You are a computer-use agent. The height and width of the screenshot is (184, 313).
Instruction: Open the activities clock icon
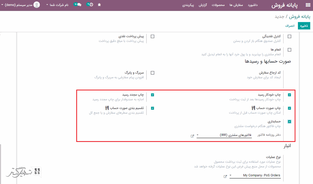coord(90,5)
